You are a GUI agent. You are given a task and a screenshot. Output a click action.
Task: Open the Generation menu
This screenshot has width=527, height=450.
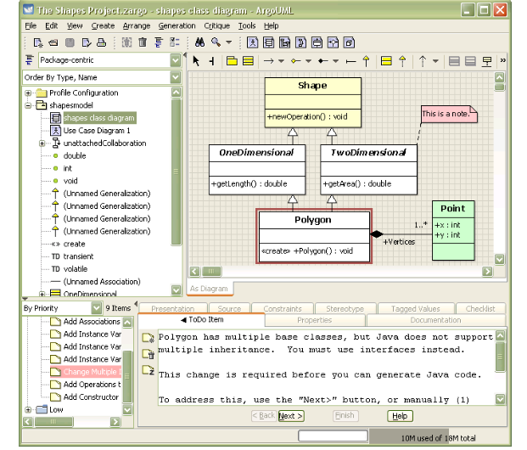177,26
